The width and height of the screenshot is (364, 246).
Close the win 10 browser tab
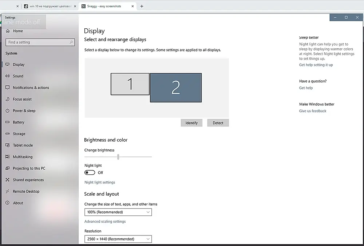(x=75, y=6)
